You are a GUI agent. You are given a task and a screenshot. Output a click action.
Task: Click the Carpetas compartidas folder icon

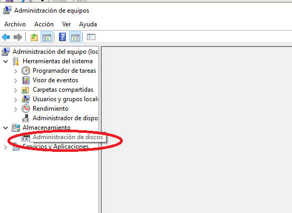coord(25,90)
